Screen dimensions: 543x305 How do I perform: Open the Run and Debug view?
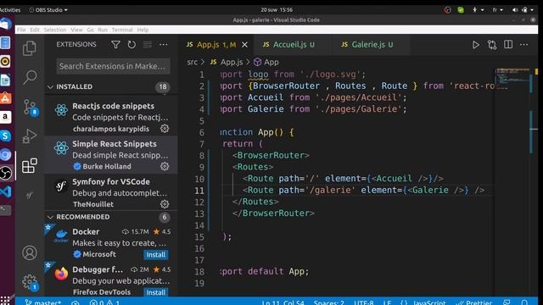(x=30, y=136)
